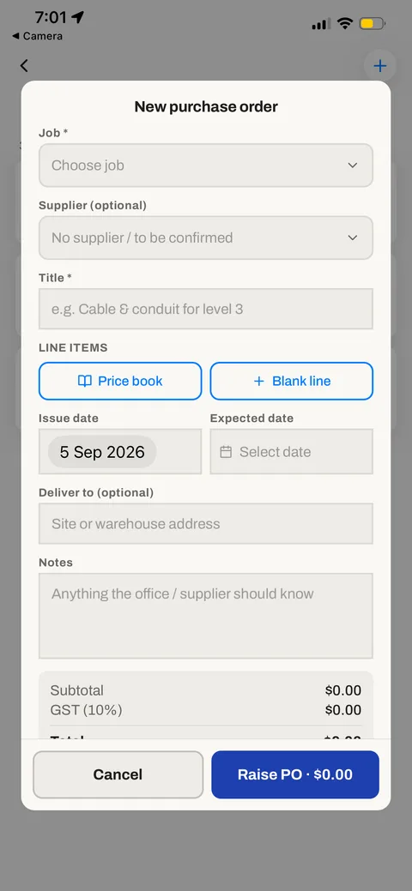Tap the calendar icon in Expected date
Image resolution: width=412 pixels, height=891 pixels.
click(x=226, y=452)
